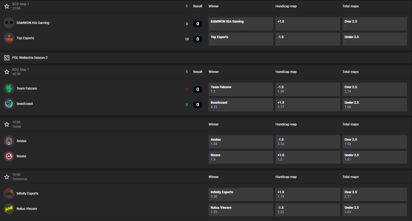This screenshot has height=221, width=412.
Task: Click Top Esports map score 10
Action: coord(187,39)
